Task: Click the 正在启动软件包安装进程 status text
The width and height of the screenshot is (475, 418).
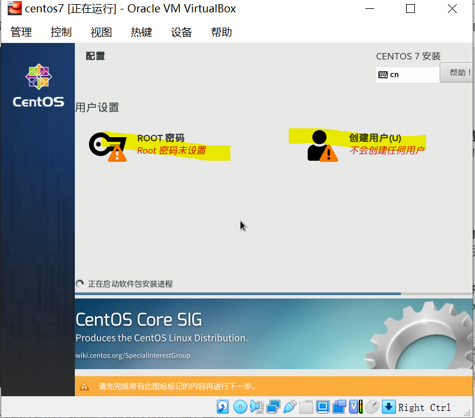Action: (x=131, y=284)
